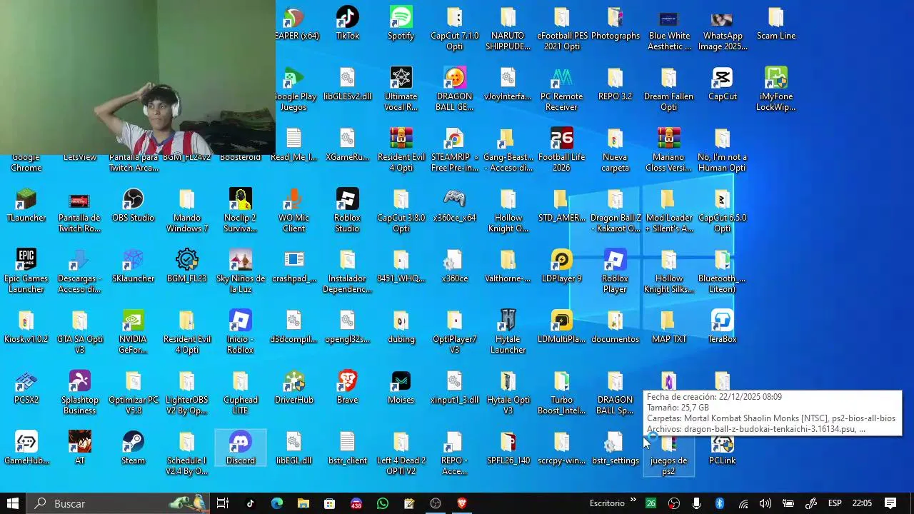Switch to Brave in the taskbar
This screenshot has height=514, width=914.
coord(461,503)
